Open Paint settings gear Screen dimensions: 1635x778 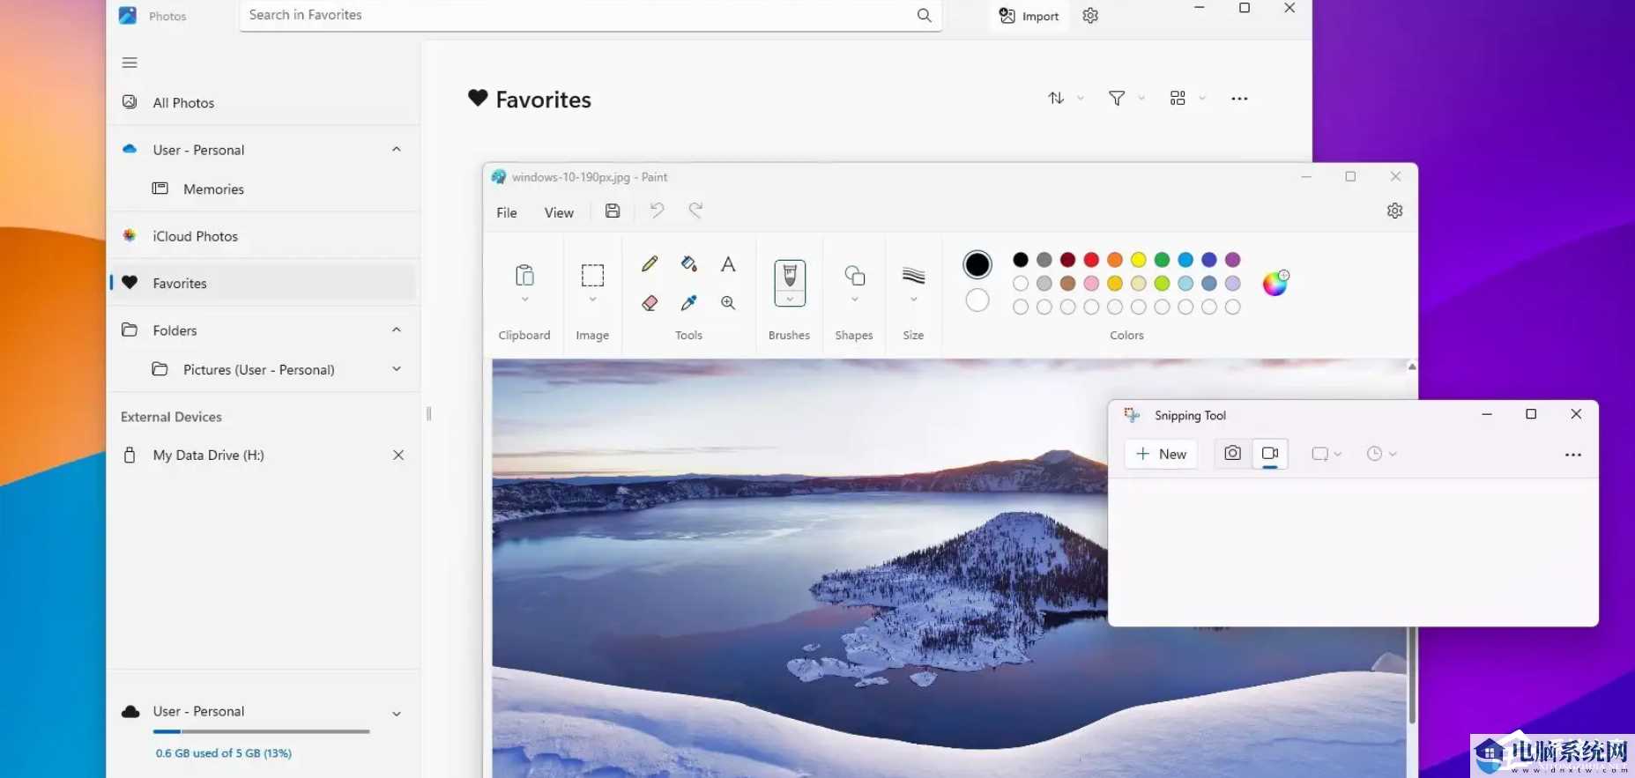tap(1394, 211)
